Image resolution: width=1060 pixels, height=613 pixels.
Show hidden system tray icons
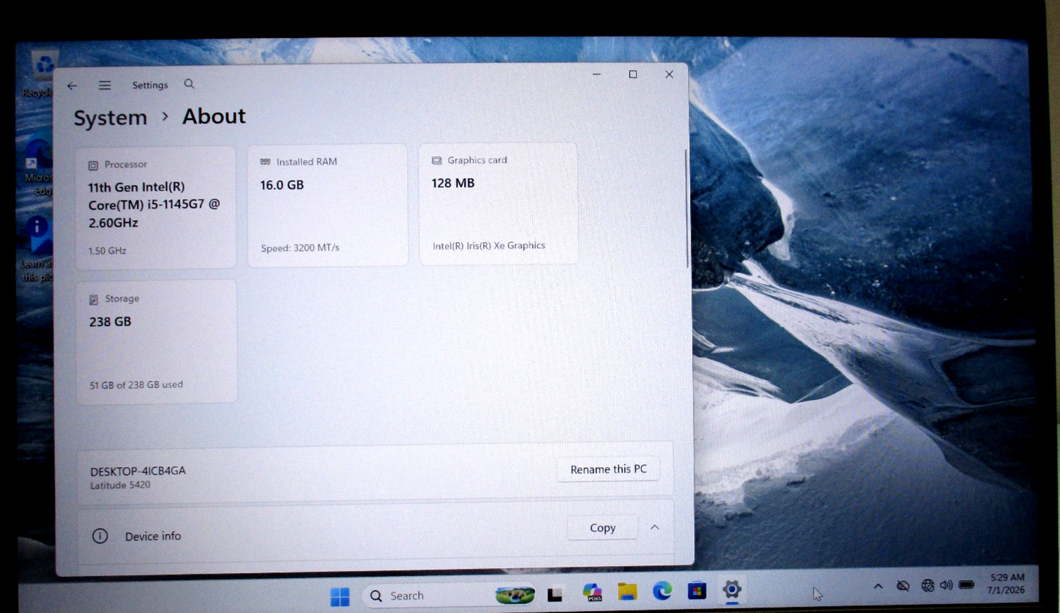coord(877,586)
